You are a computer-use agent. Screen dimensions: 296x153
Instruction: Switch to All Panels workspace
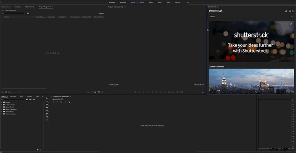click(112, 2)
